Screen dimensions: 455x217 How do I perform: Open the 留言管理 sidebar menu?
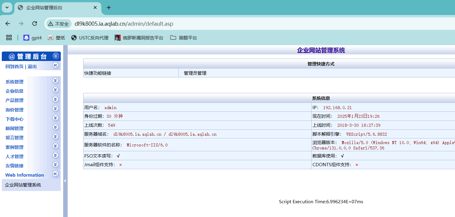pyautogui.click(x=14, y=138)
